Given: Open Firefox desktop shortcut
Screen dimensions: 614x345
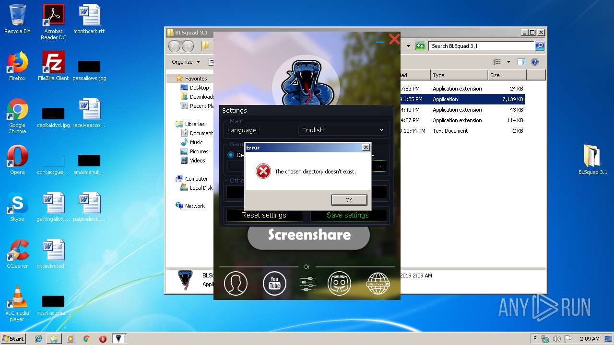Looking at the screenshot, I should pyautogui.click(x=17, y=66).
